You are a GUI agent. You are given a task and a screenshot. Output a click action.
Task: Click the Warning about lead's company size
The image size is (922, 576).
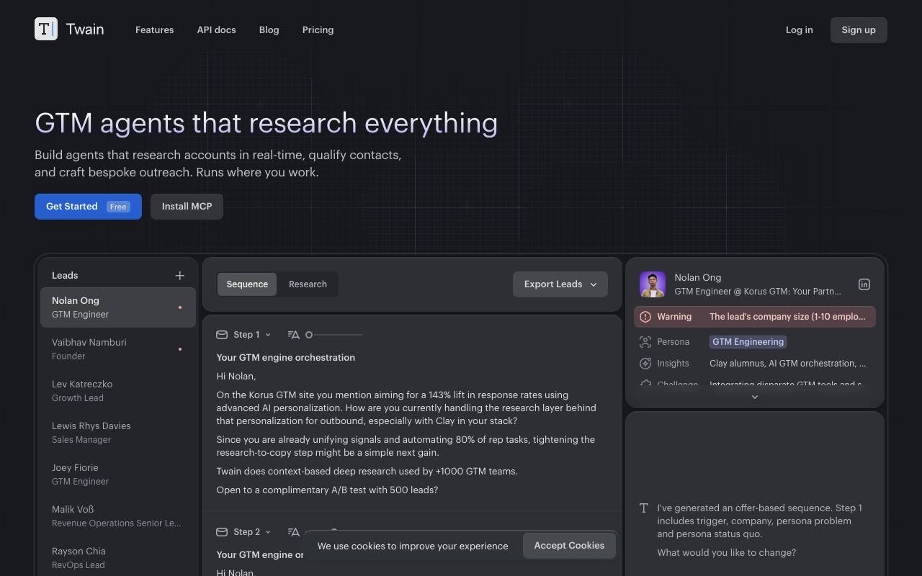click(x=755, y=316)
